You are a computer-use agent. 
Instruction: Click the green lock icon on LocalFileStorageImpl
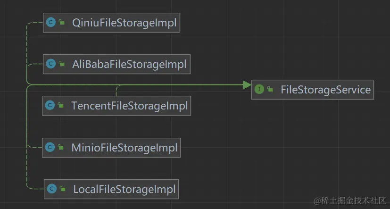(x=62, y=189)
